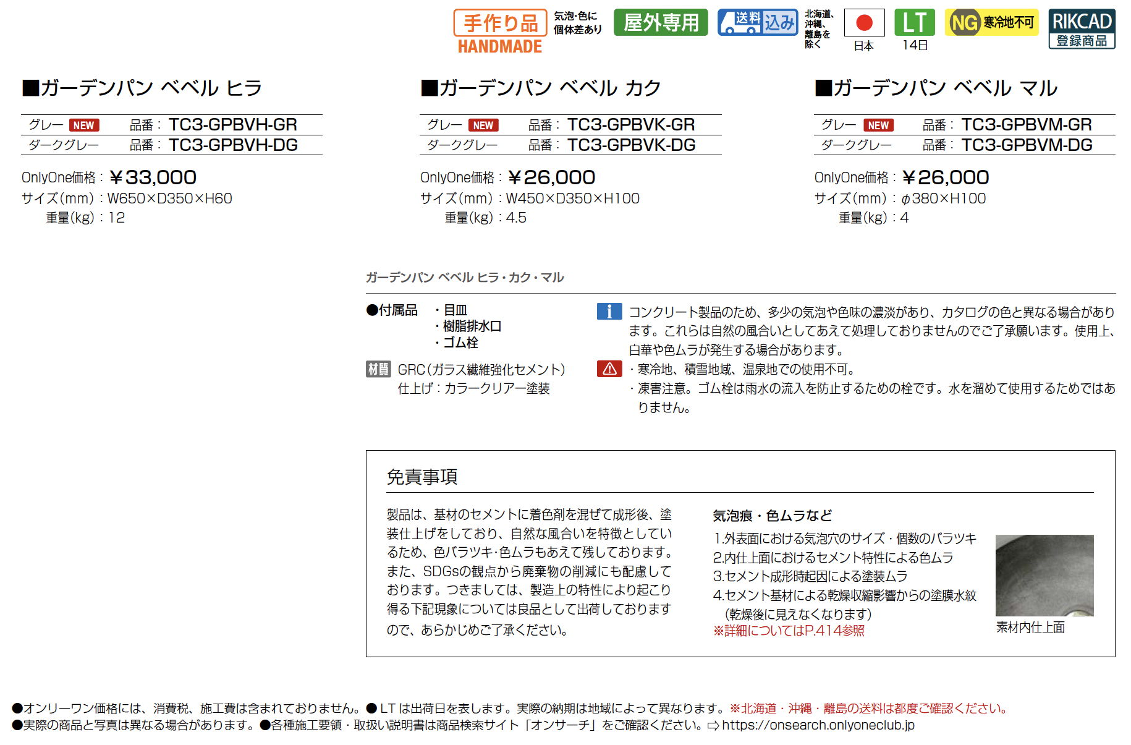Click the 北海道、沖縄、離島を除く caption
Viewport: 1131px width, 745px height.
(820, 29)
